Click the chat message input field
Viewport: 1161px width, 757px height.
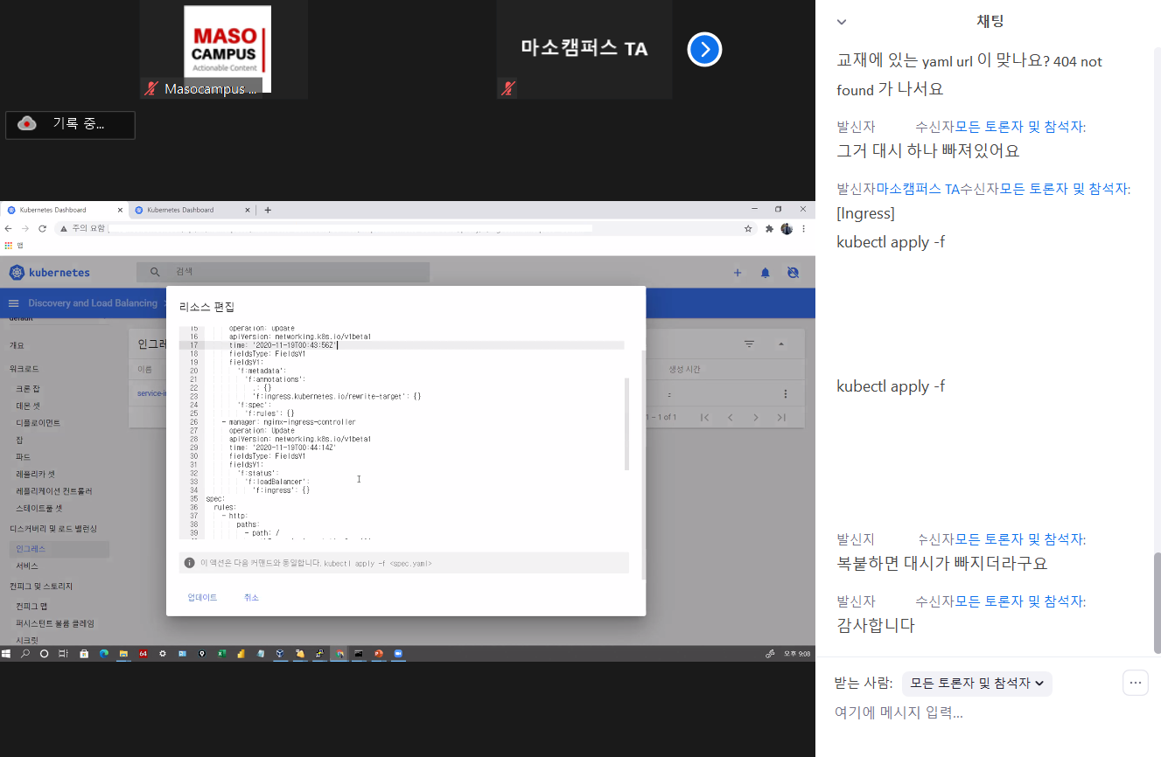point(962,712)
